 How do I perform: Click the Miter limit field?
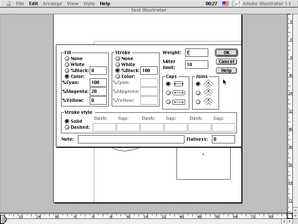[197, 64]
